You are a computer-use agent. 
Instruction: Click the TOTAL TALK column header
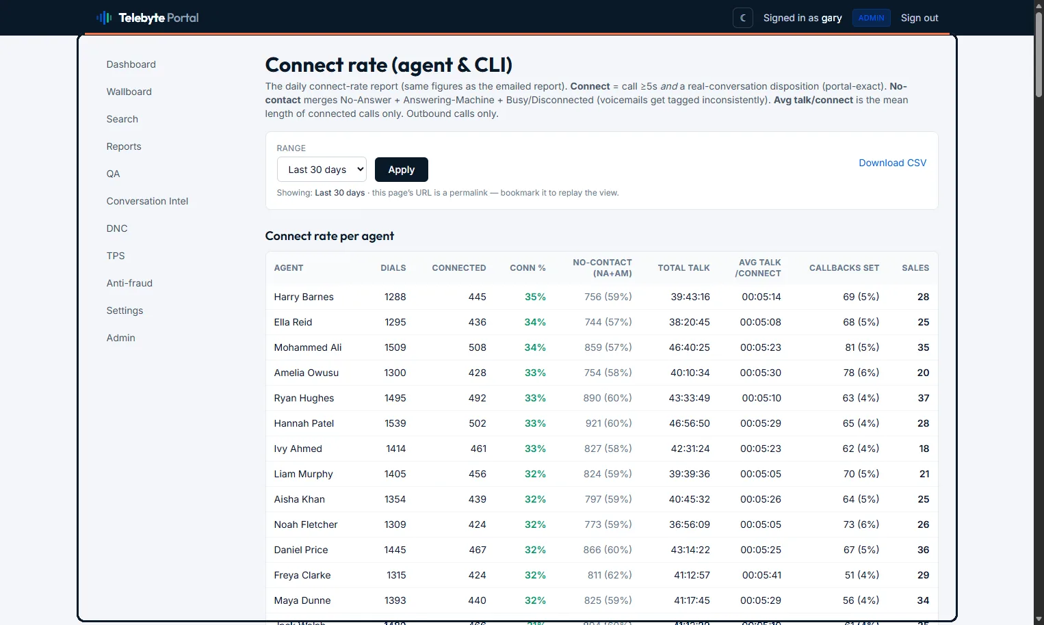(683, 268)
